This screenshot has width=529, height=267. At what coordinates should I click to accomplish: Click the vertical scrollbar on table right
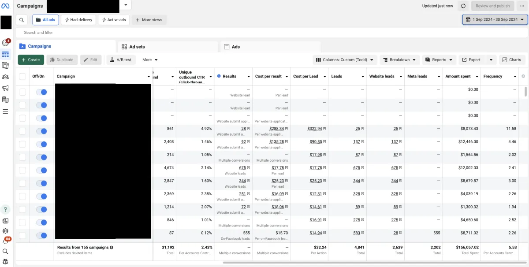525,91
